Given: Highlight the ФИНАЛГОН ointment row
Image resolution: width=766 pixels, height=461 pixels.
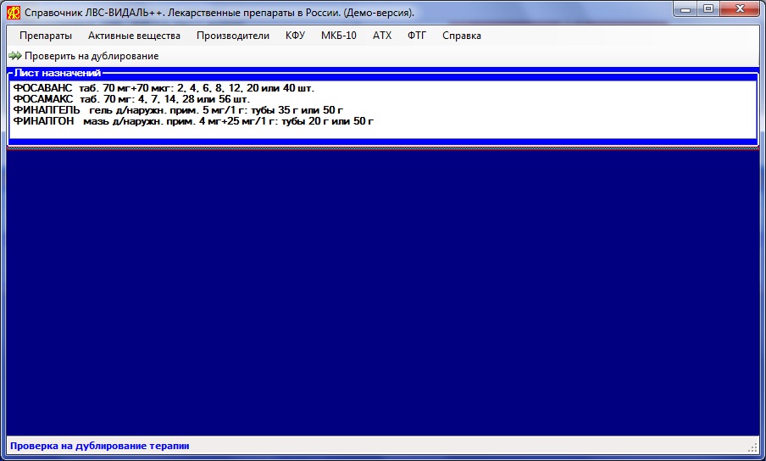Looking at the screenshot, I should click(193, 121).
